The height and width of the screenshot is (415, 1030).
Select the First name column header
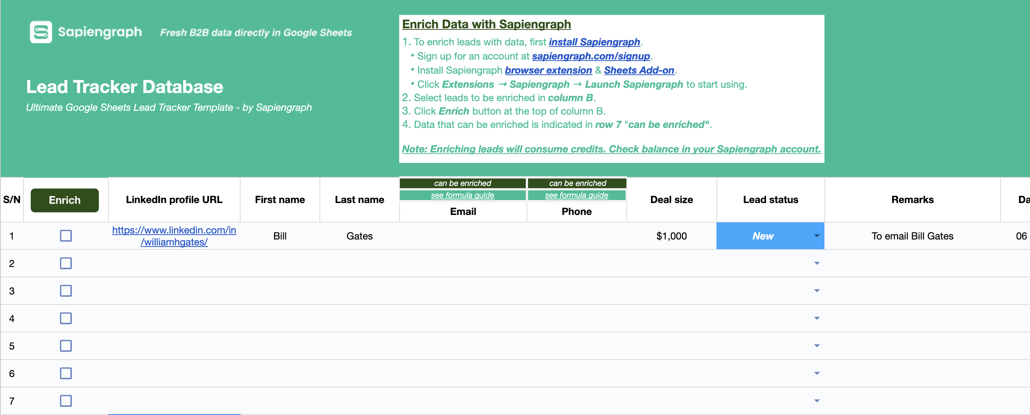[280, 200]
